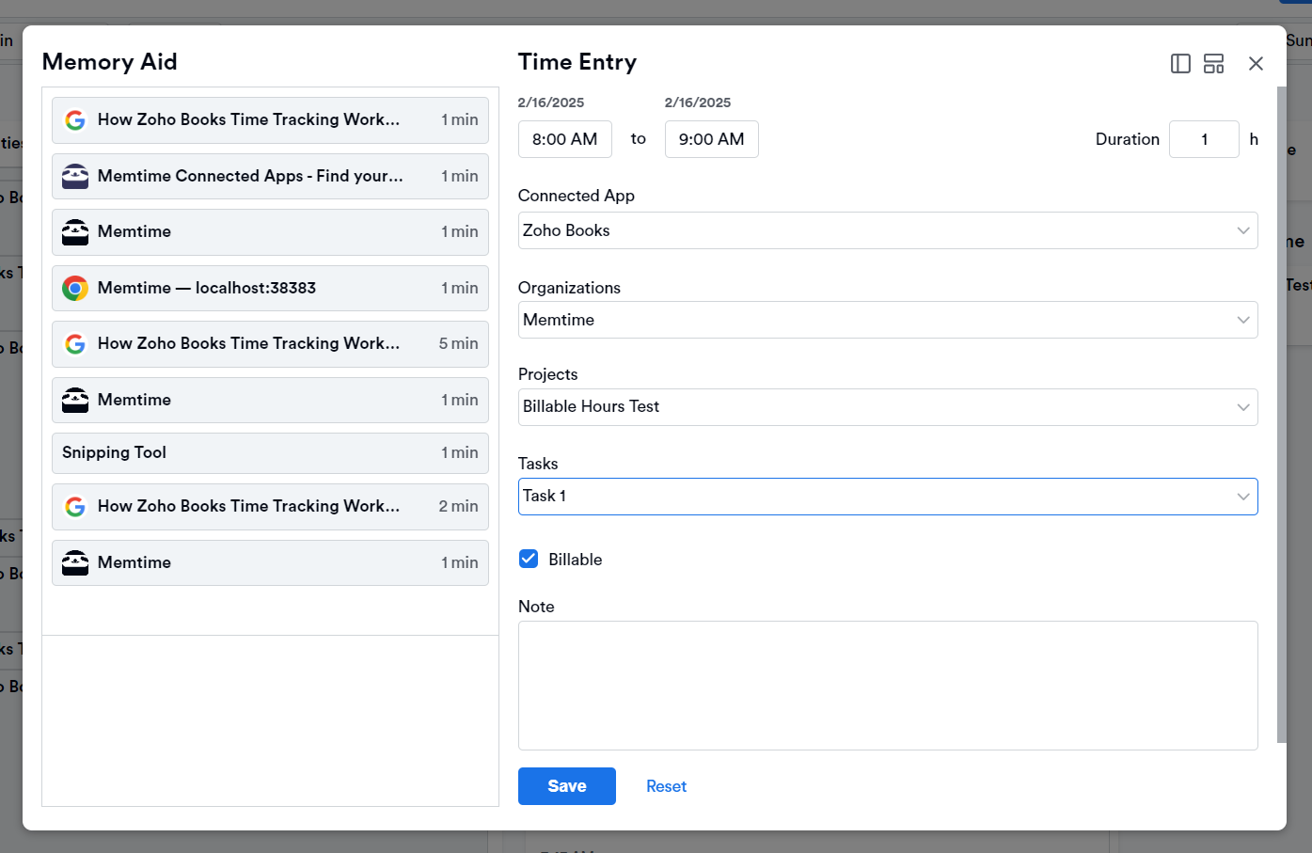Click Google icon on the 2 min entry
The height and width of the screenshot is (853, 1312).
75,507
